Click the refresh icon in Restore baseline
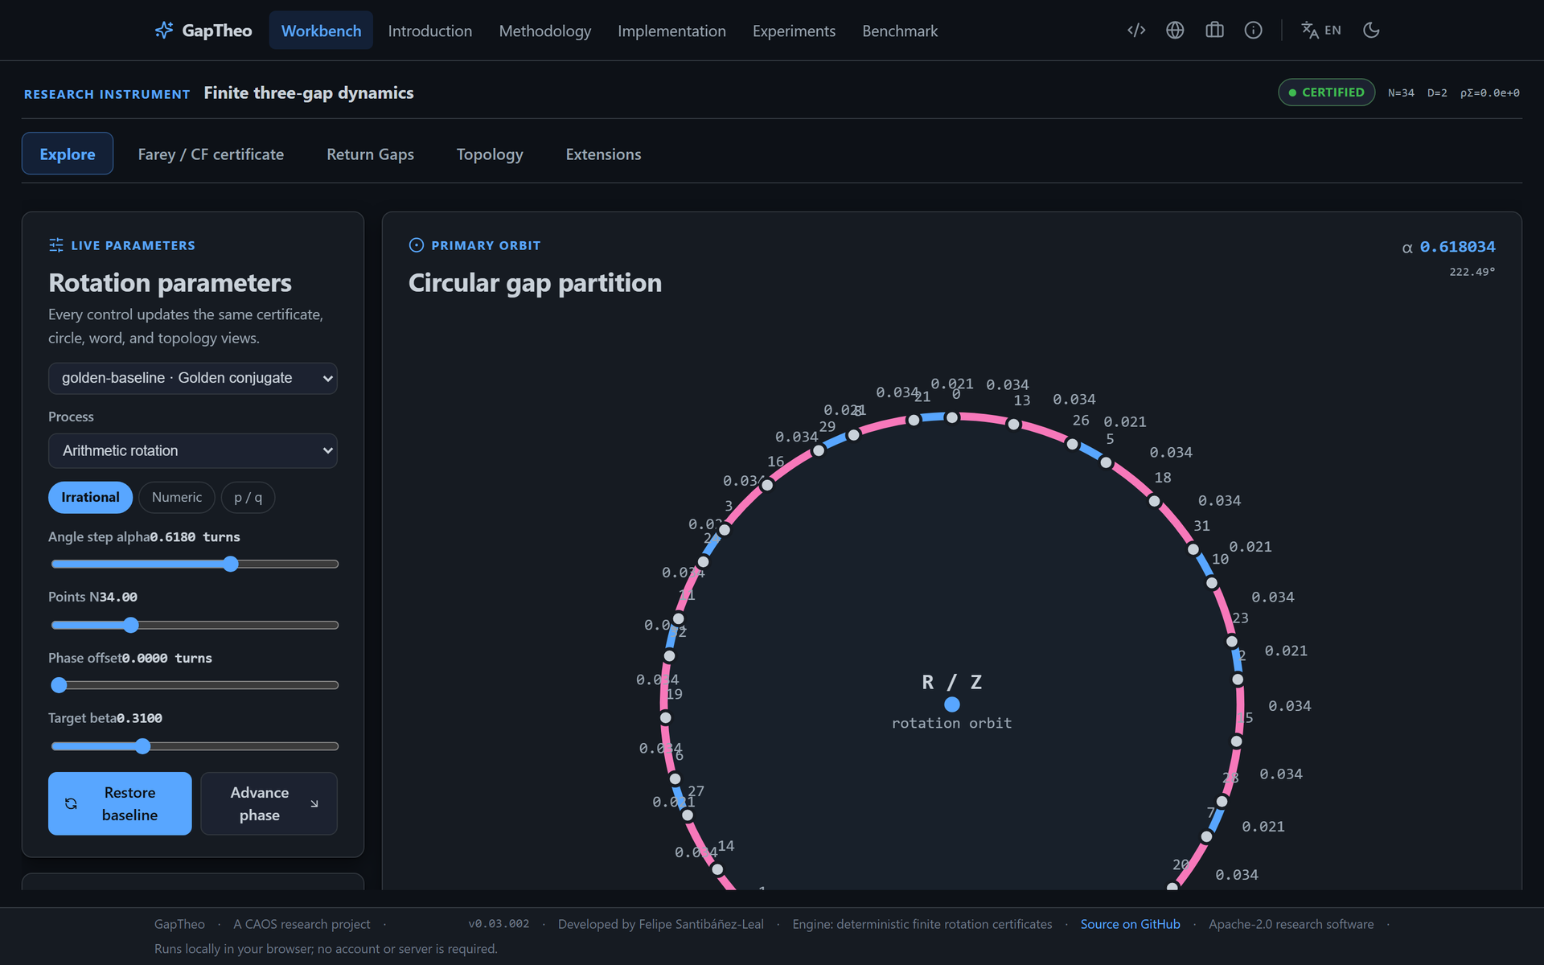 click(71, 804)
